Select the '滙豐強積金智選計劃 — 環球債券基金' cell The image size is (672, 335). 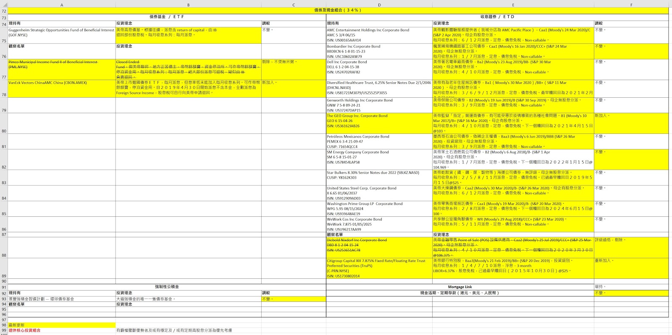coord(62,299)
